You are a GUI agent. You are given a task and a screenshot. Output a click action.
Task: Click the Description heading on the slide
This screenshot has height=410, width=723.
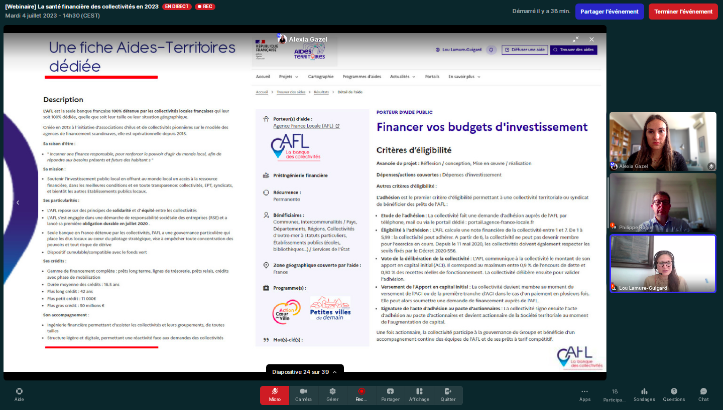pos(63,100)
